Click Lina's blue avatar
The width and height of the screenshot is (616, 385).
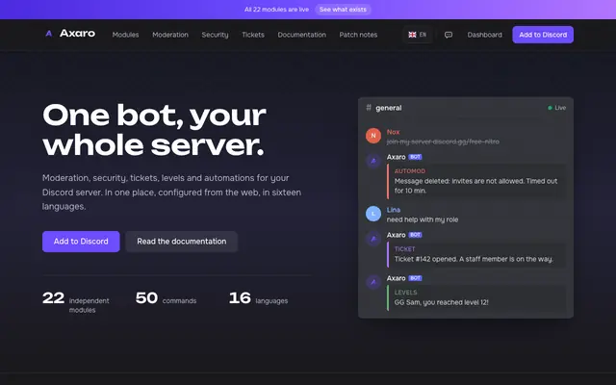pos(373,214)
